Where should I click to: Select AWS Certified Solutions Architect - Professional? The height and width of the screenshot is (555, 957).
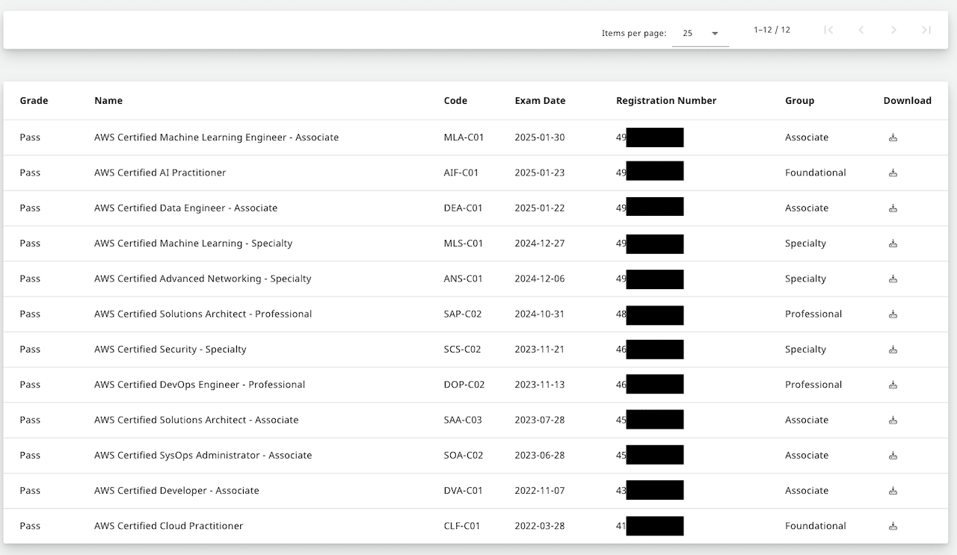(203, 314)
